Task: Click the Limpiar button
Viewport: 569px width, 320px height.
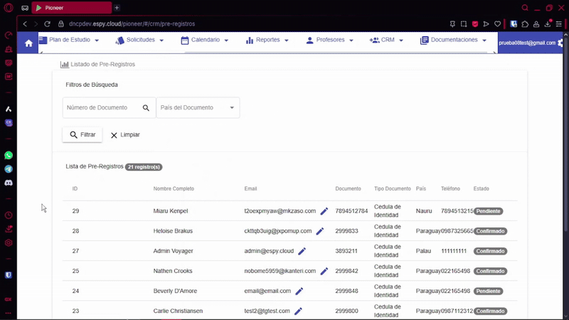Action: [124, 134]
